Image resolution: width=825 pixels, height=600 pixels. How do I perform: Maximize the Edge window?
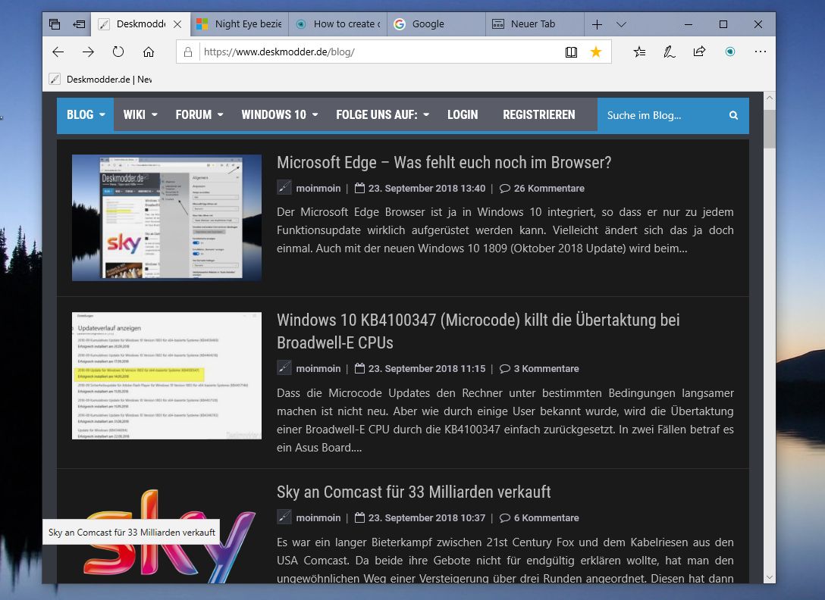pos(723,24)
